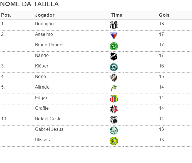Click the Pos. column header

6,15
